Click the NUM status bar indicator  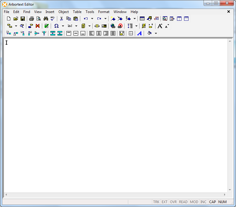[x=222, y=202]
